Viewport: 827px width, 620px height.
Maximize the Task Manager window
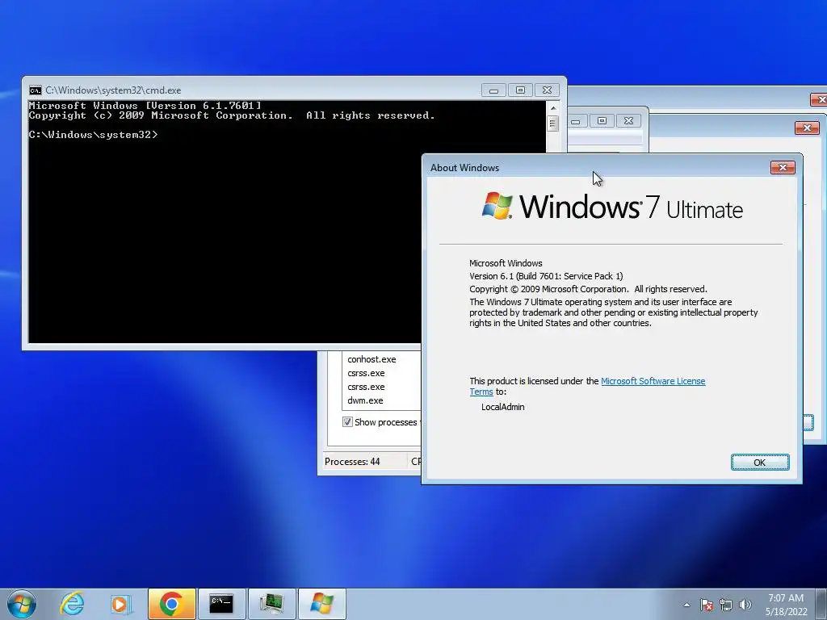point(602,121)
